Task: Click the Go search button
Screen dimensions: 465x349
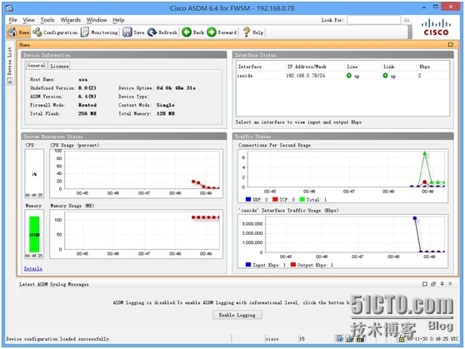Action: click(407, 20)
